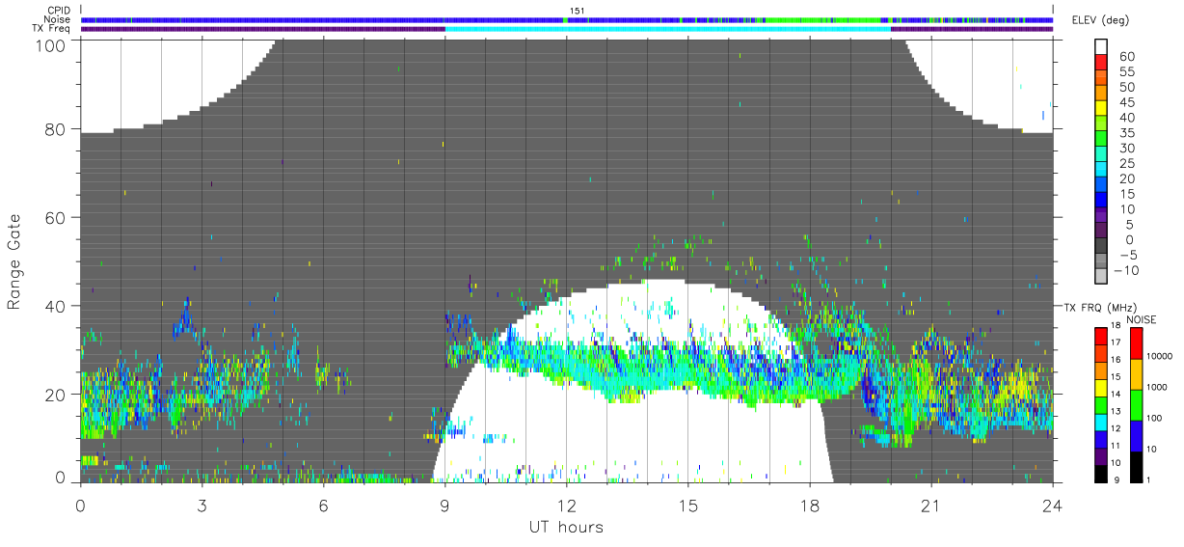Click the black bottom segment of the TX FRQ colorbar

pos(1101,474)
